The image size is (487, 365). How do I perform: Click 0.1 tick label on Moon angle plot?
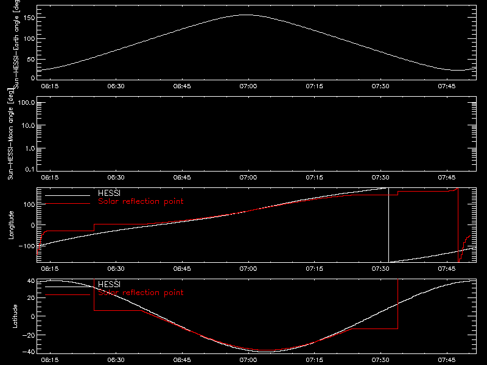click(x=30, y=169)
